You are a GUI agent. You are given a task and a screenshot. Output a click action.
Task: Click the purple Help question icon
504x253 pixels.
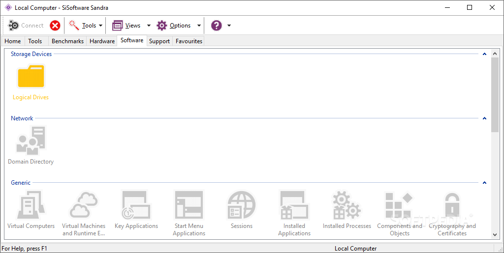[217, 26]
